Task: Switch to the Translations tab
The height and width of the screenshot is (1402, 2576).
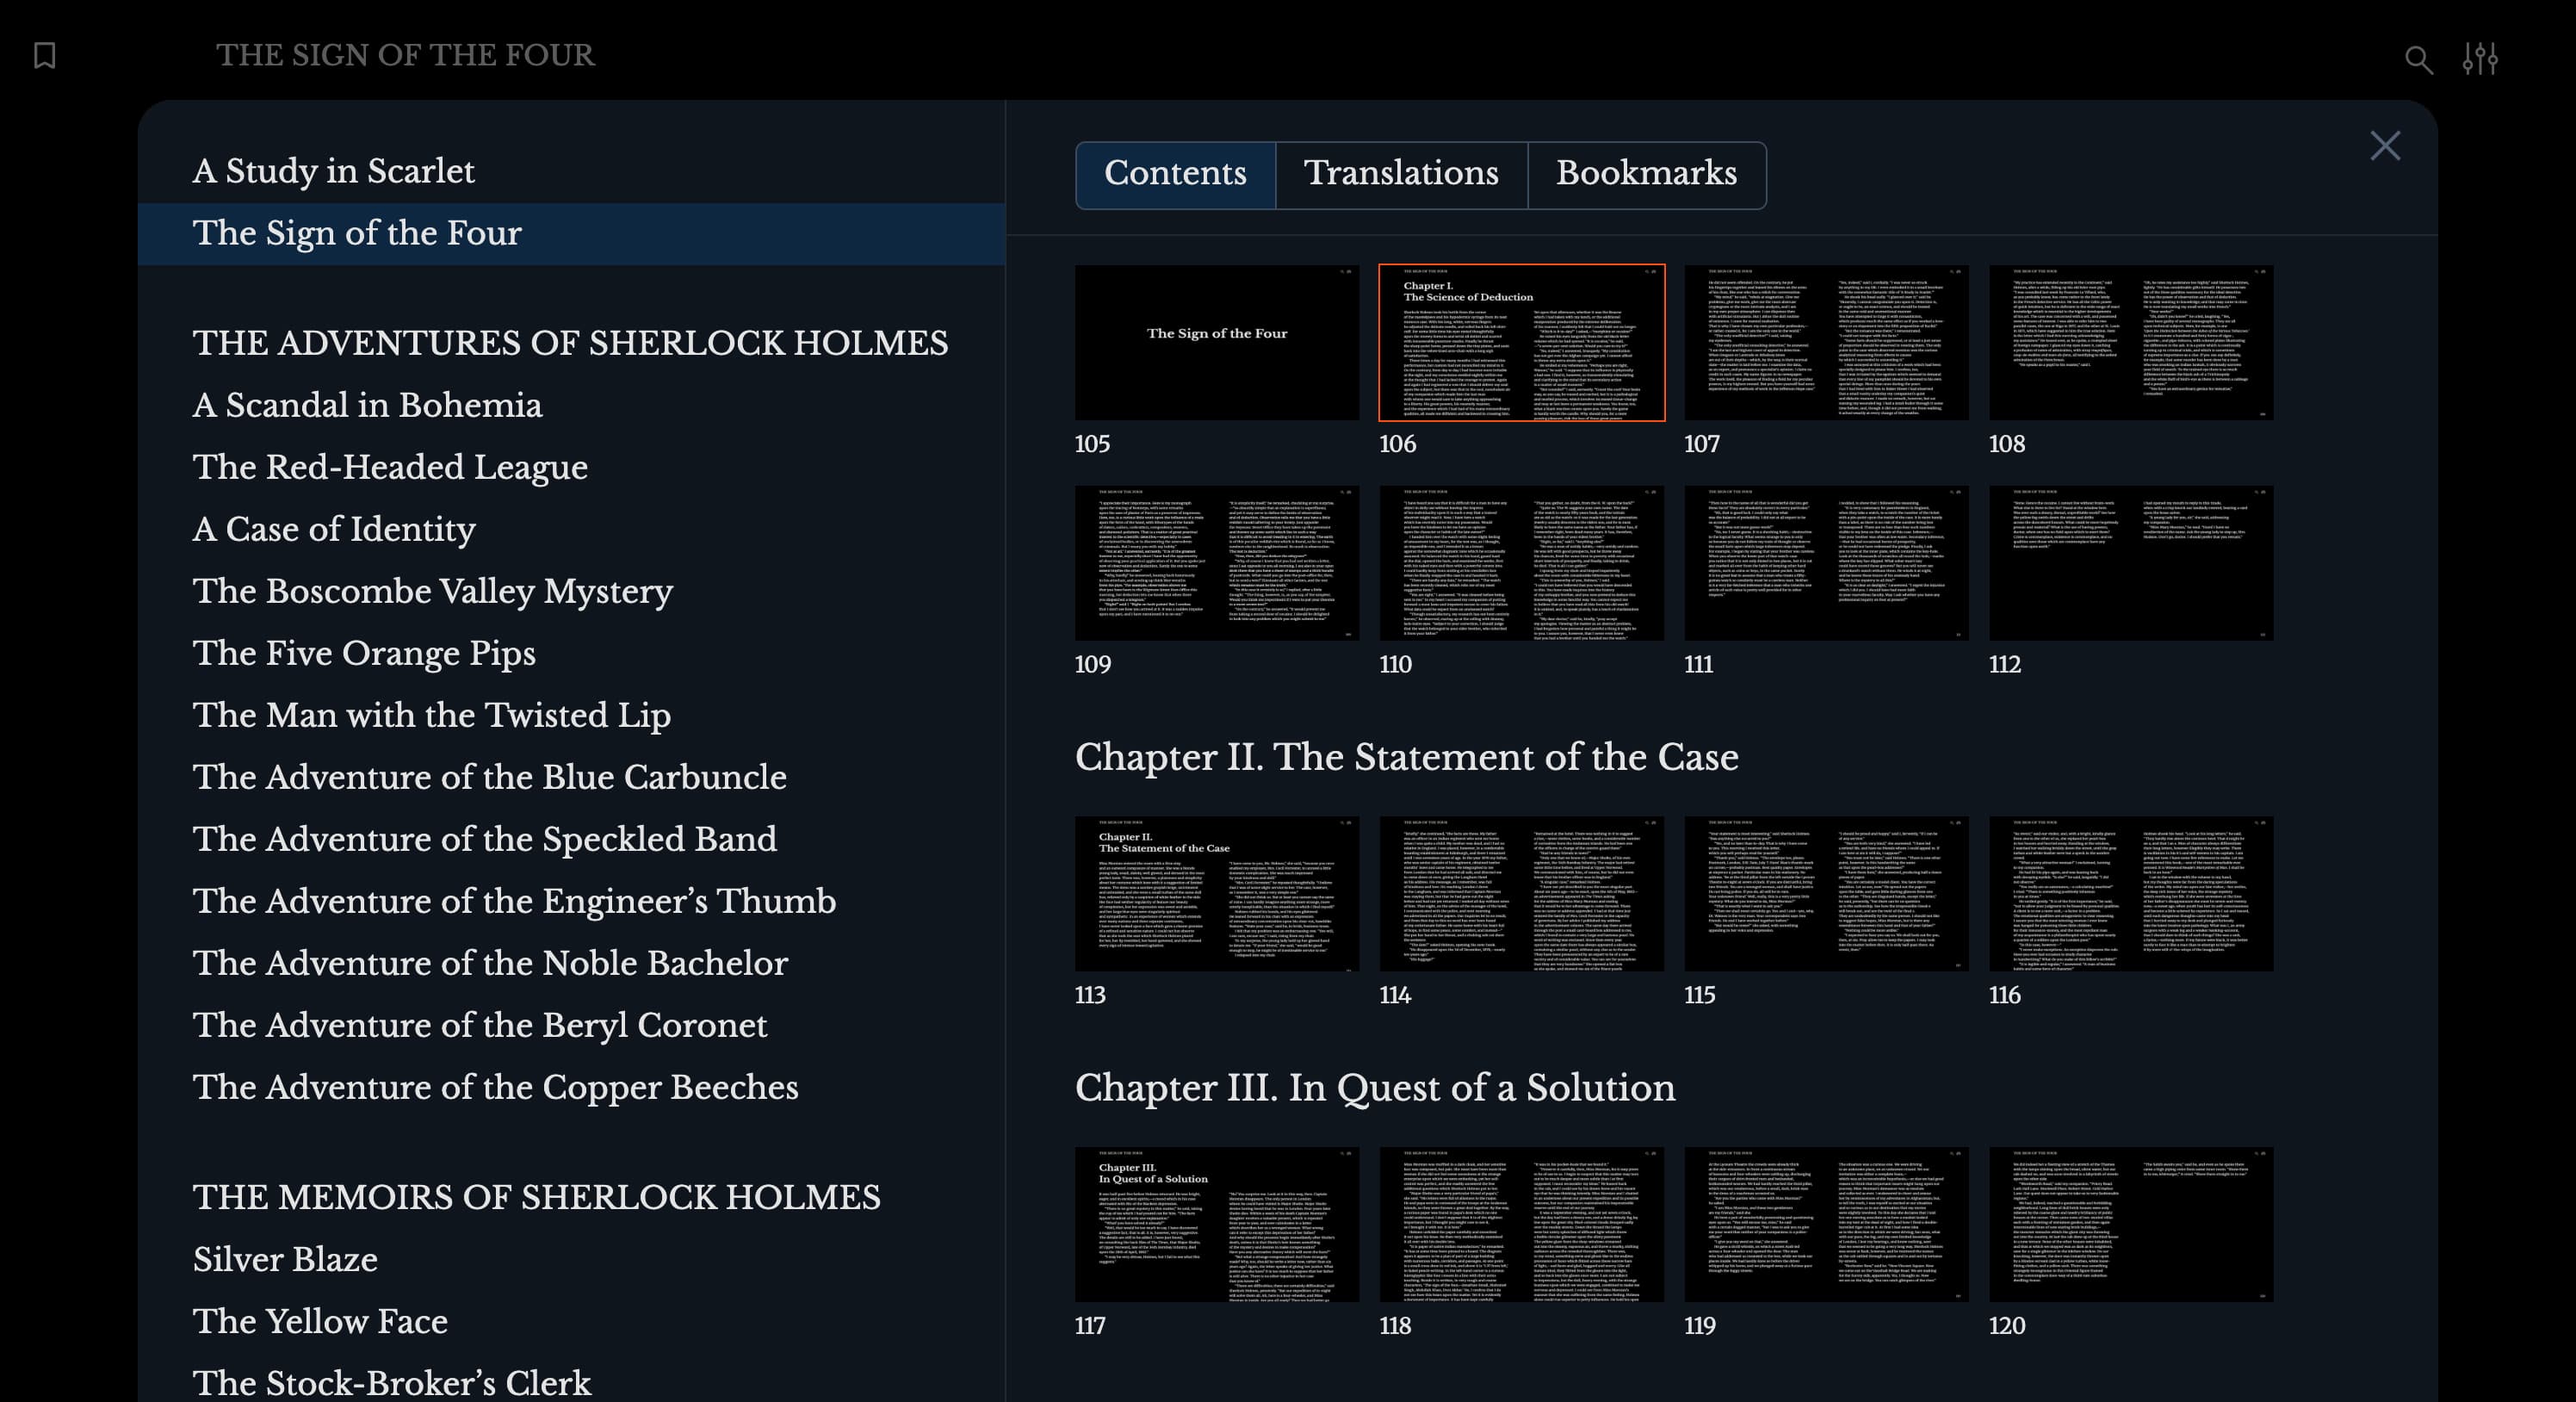Action: pos(1400,174)
